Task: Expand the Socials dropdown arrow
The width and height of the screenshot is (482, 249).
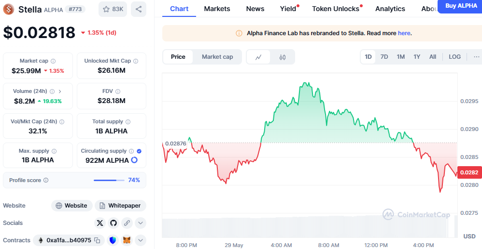Action: [141, 223]
